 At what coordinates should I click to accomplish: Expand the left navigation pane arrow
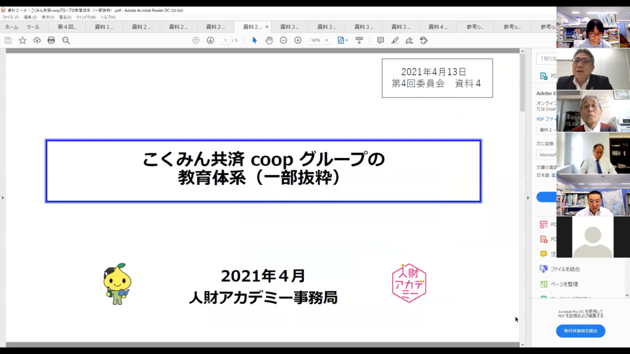3,197
